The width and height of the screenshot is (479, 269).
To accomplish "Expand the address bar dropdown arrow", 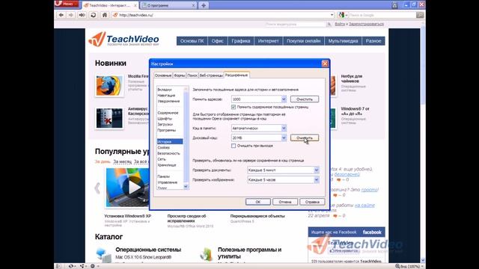I will [332, 15].
